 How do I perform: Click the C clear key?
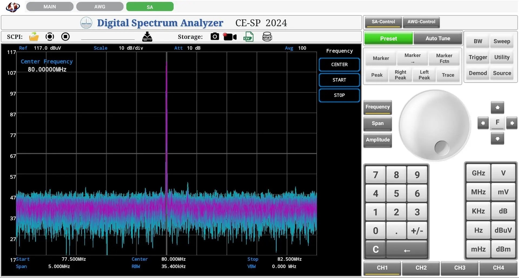click(x=375, y=250)
